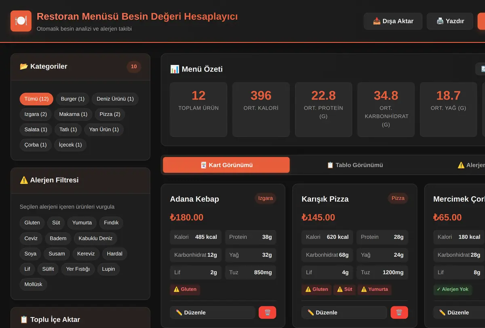Filter by Yan Ürün (1) category
This screenshot has width=485, height=328.
point(104,129)
